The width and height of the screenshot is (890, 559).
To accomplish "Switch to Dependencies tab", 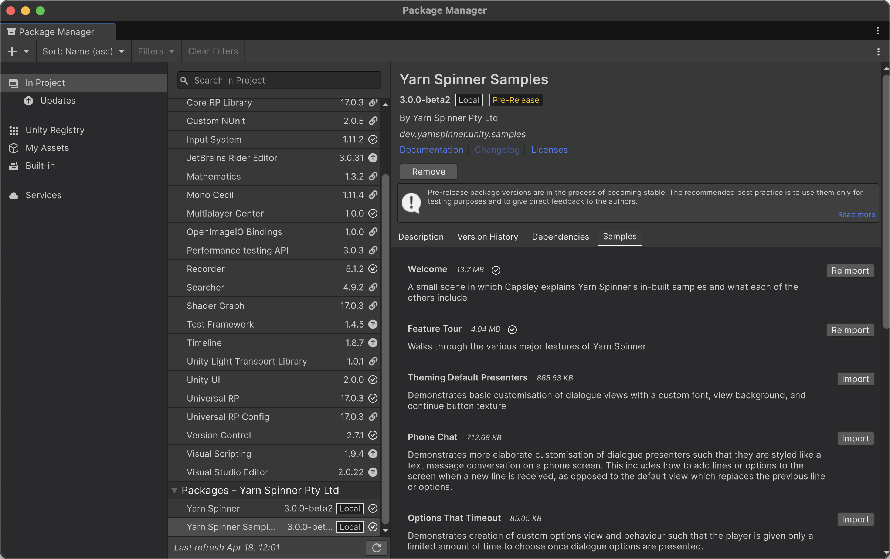I will (x=560, y=237).
